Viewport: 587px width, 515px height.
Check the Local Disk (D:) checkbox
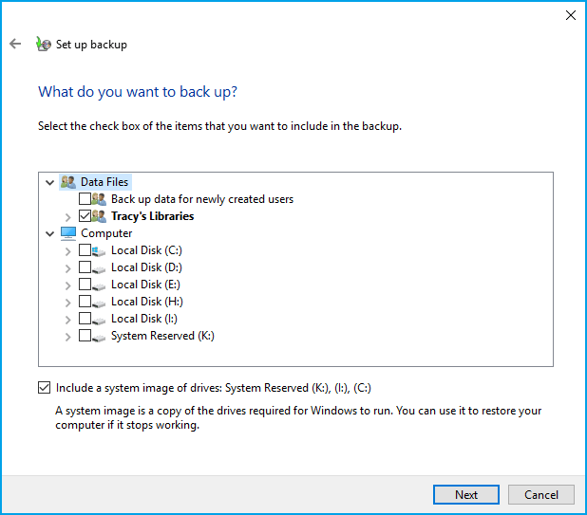pyautogui.click(x=85, y=267)
